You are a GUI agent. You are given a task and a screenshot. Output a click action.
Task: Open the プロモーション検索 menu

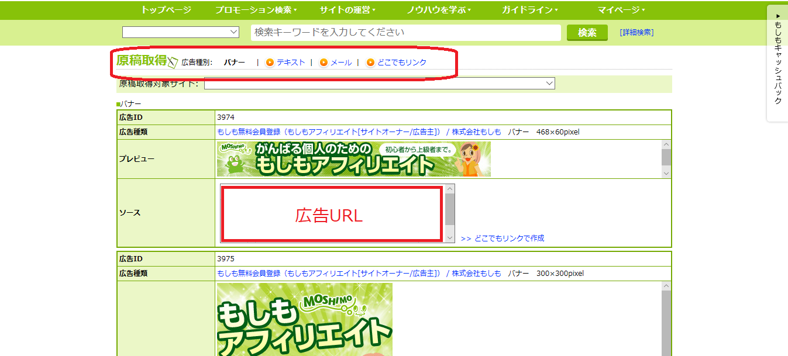point(256,10)
